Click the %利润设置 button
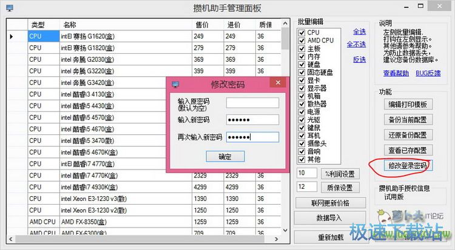This screenshot has width=455, height=250. (x=340, y=174)
